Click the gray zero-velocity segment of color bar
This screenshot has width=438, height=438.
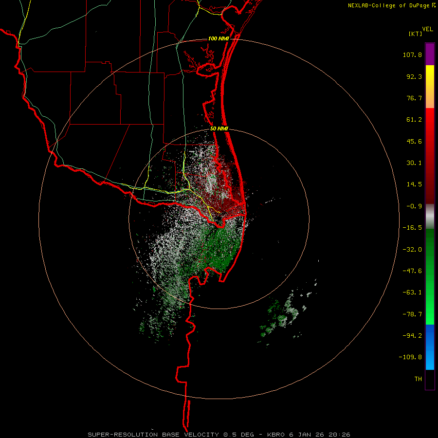coord(430,216)
